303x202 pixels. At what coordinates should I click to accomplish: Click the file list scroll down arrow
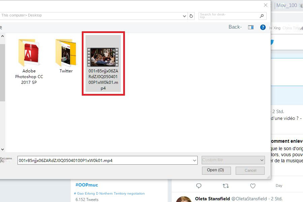(2, 149)
